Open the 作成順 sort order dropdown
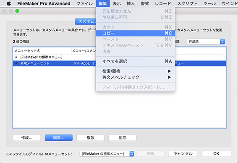 coord(206,42)
